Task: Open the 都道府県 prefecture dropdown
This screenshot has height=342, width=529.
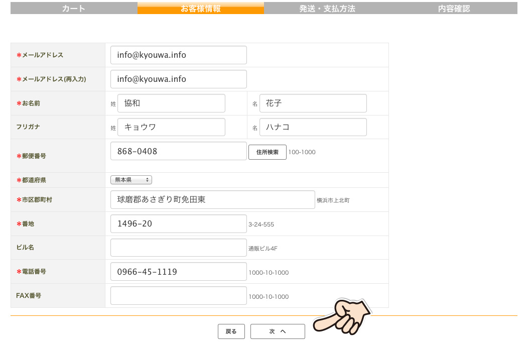Action: (x=131, y=180)
